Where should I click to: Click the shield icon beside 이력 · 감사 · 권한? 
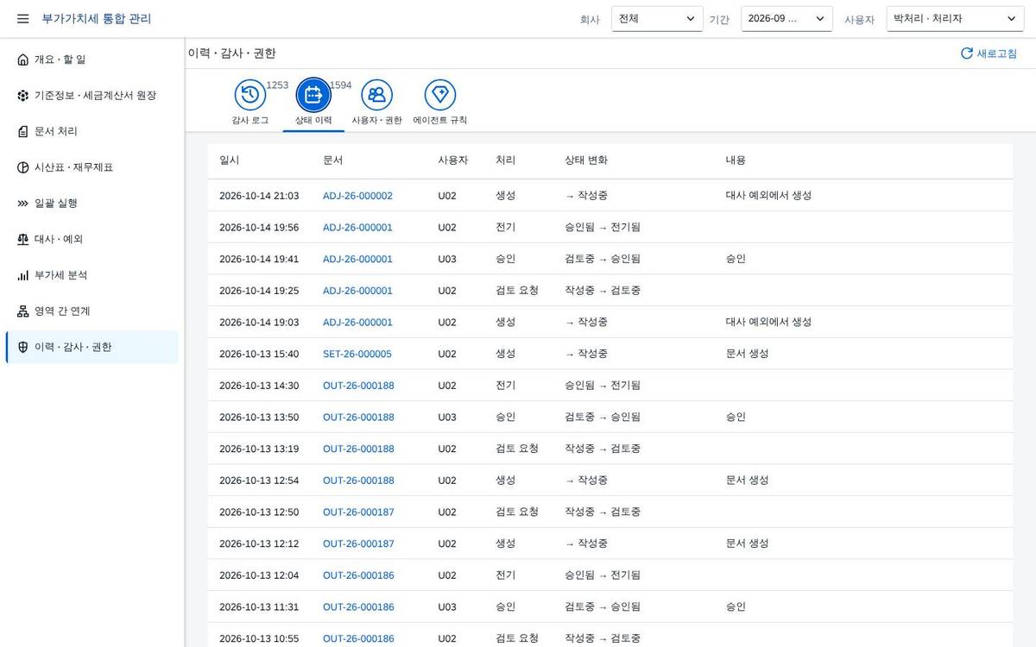[23, 347]
